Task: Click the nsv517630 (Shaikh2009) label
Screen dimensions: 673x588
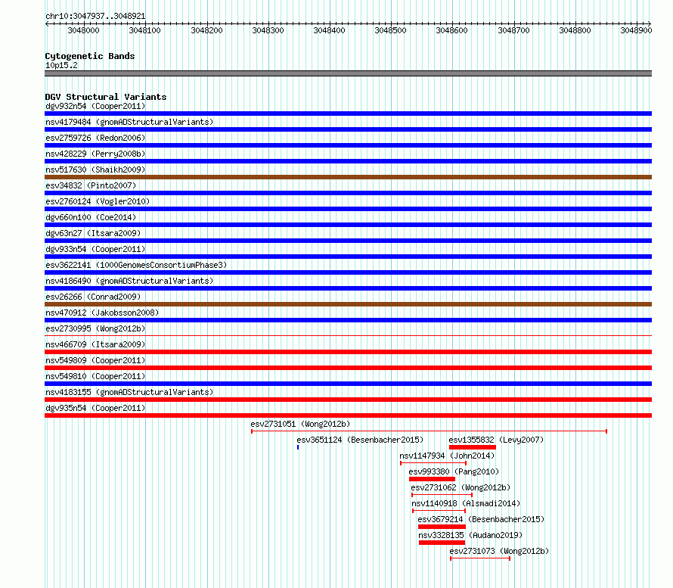Action: pos(95,170)
